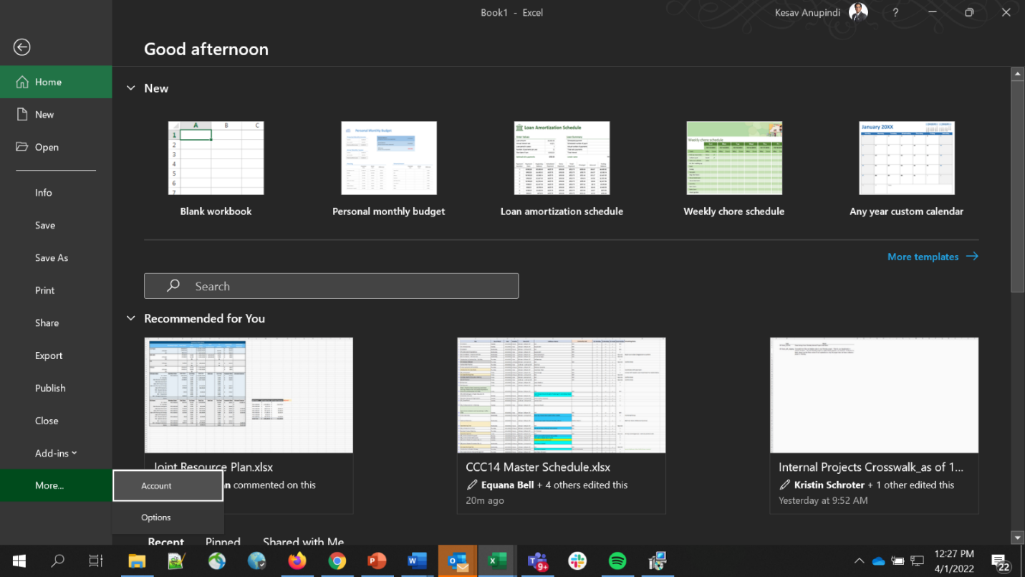Choose Save in the sidebar

pyautogui.click(x=56, y=225)
